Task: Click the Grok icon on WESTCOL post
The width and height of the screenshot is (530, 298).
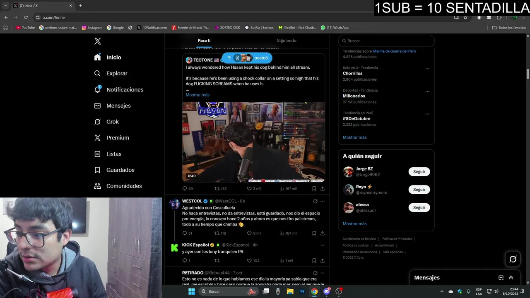Action: (x=315, y=201)
